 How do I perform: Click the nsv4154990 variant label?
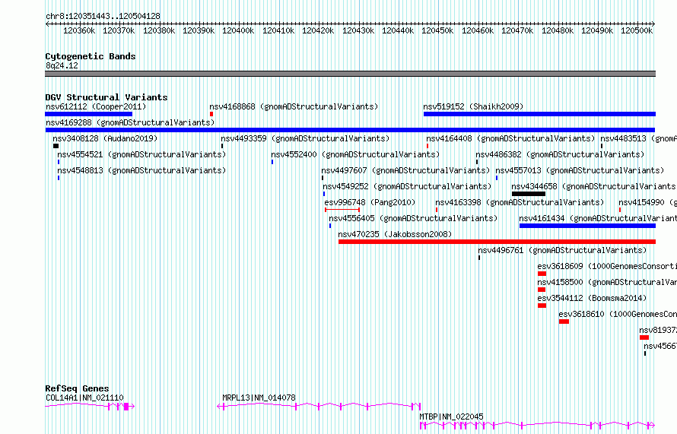pyautogui.click(x=647, y=202)
